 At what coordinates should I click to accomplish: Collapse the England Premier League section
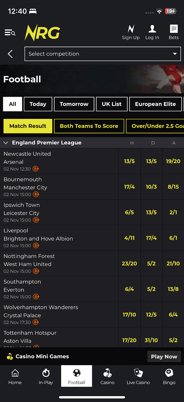click(x=6, y=143)
